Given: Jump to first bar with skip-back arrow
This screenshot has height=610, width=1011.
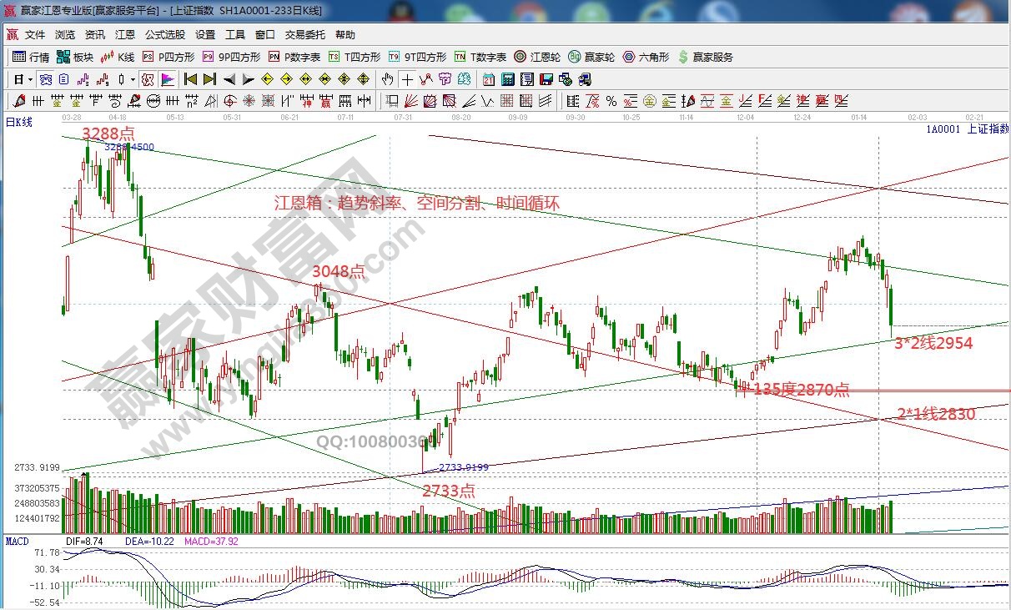Looking at the screenshot, I should coord(190,80).
